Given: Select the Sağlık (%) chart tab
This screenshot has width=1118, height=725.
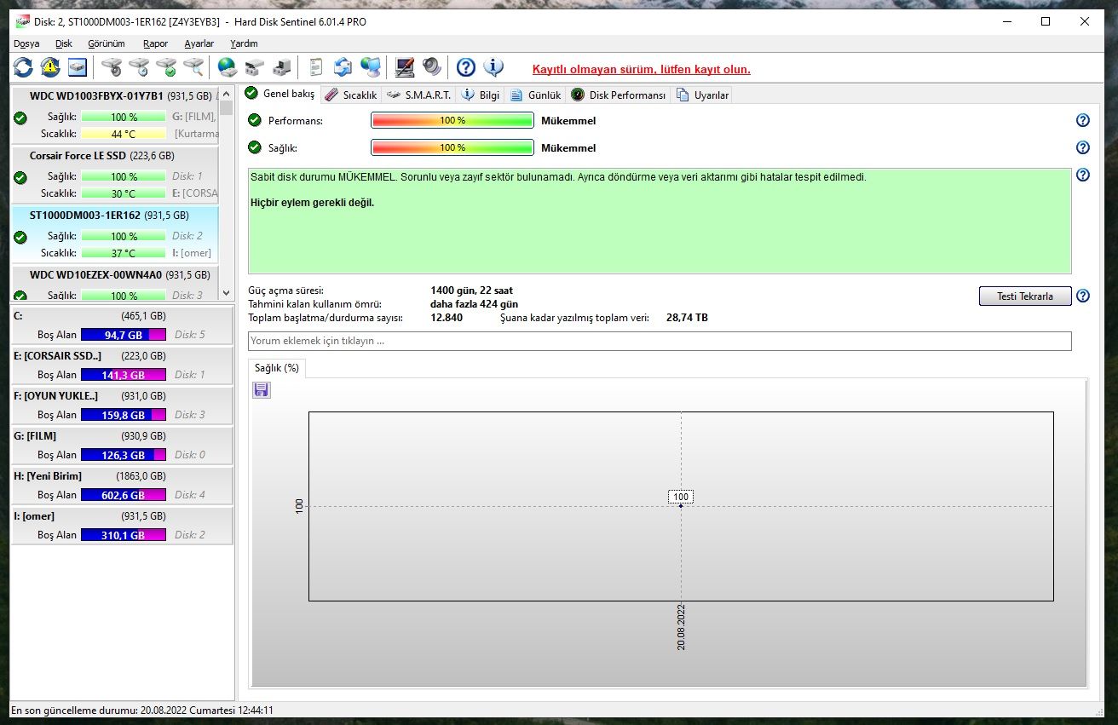Looking at the screenshot, I should 277,368.
